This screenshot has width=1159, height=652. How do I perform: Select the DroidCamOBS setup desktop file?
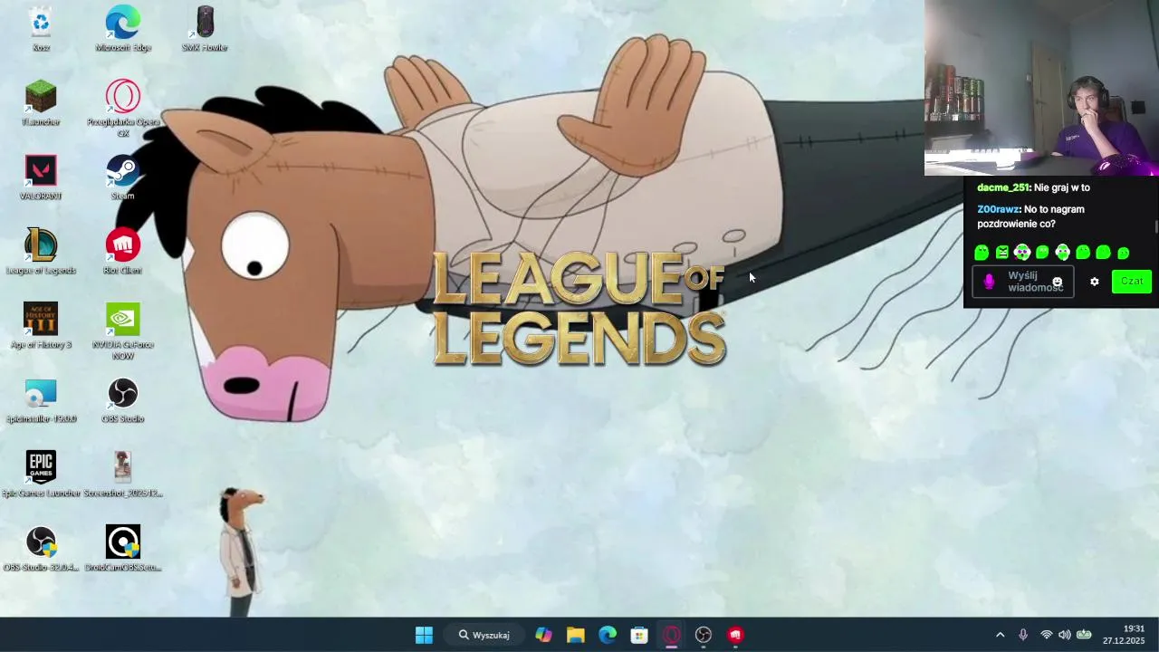click(123, 549)
